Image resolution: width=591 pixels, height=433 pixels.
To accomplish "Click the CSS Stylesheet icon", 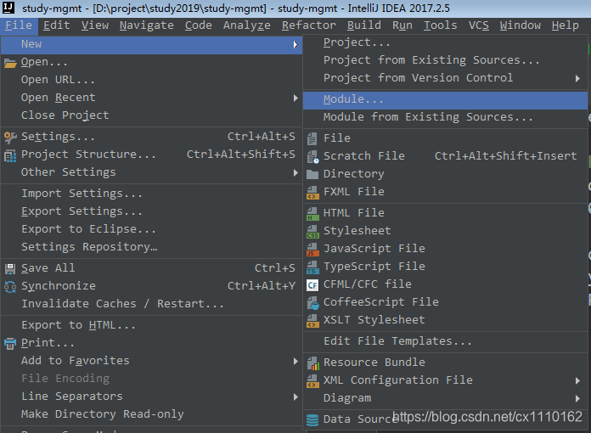I will [312, 232].
